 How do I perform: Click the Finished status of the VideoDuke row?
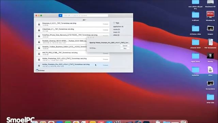click(105, 30)
